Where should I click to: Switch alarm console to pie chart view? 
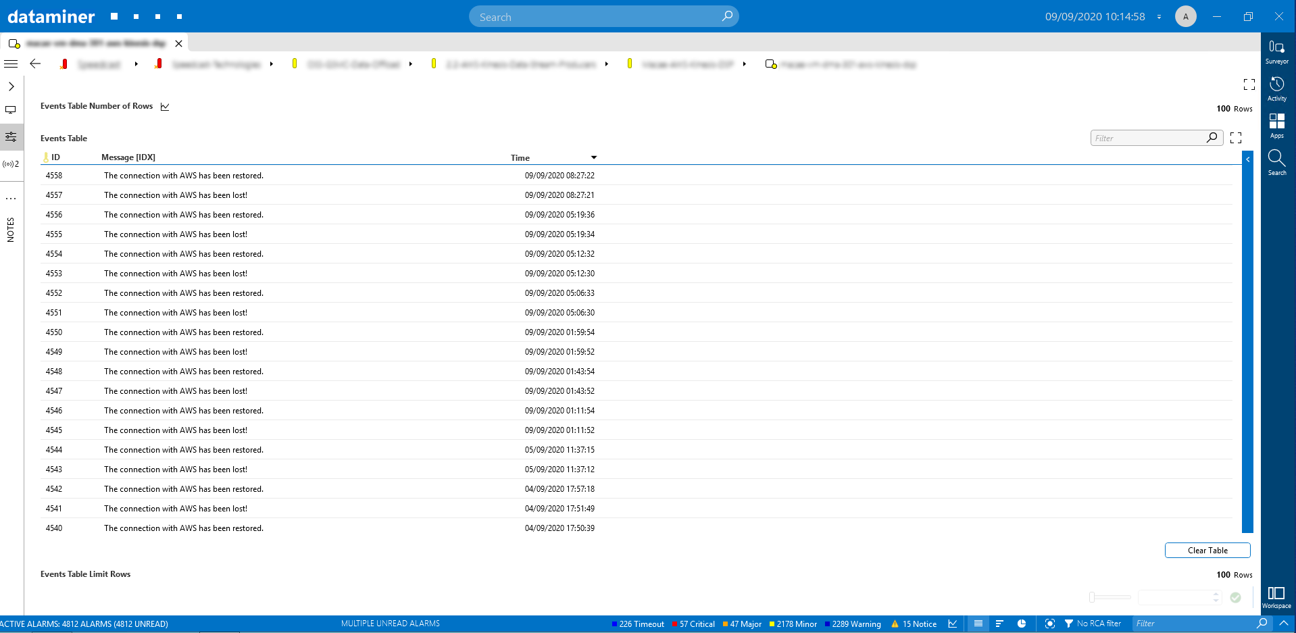[x=1022, y=624]
